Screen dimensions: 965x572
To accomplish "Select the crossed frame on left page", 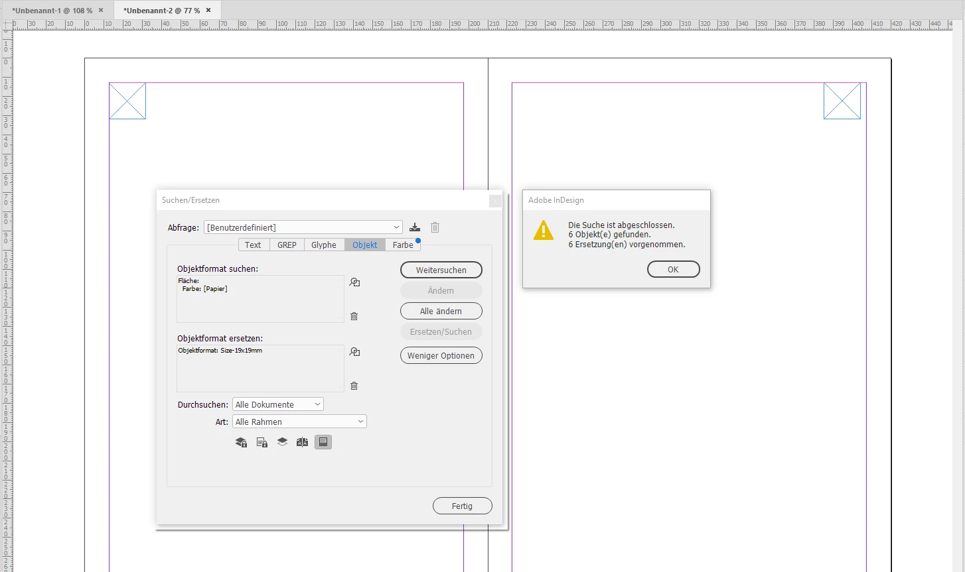I will click(x=127, y=101).
